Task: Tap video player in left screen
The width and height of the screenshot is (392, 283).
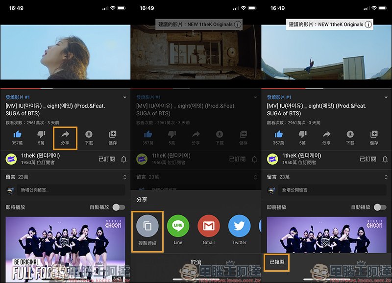Action: point(65,52)
